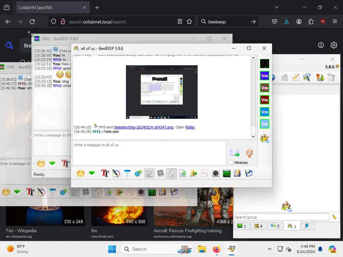Toggle reader view icon in address bar
Image resolution: width=343 pixels, height=257 pixels.
pyautogui.click(x=180, y=22)
